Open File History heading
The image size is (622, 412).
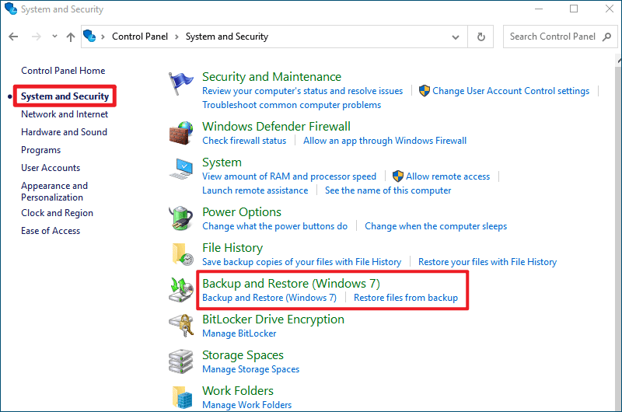click(x=232, y=248)
